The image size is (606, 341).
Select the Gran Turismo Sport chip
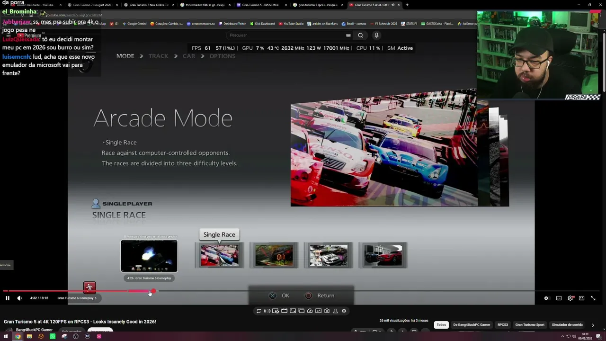[x=529, y=324]
